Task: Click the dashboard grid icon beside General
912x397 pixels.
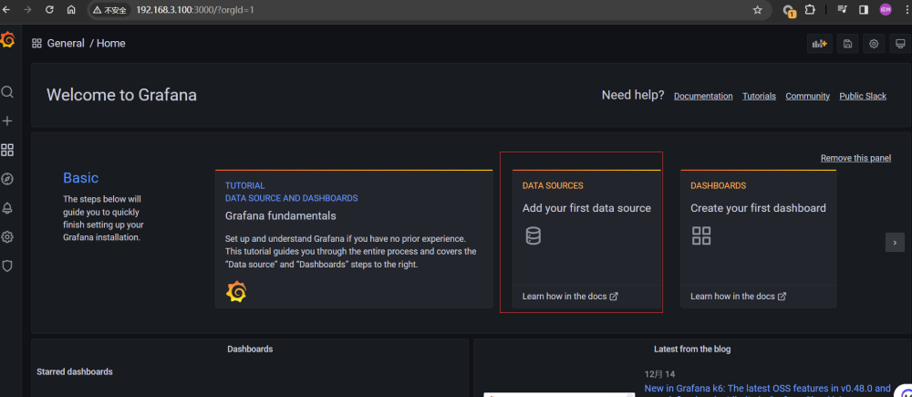Action: coord(36,43)
